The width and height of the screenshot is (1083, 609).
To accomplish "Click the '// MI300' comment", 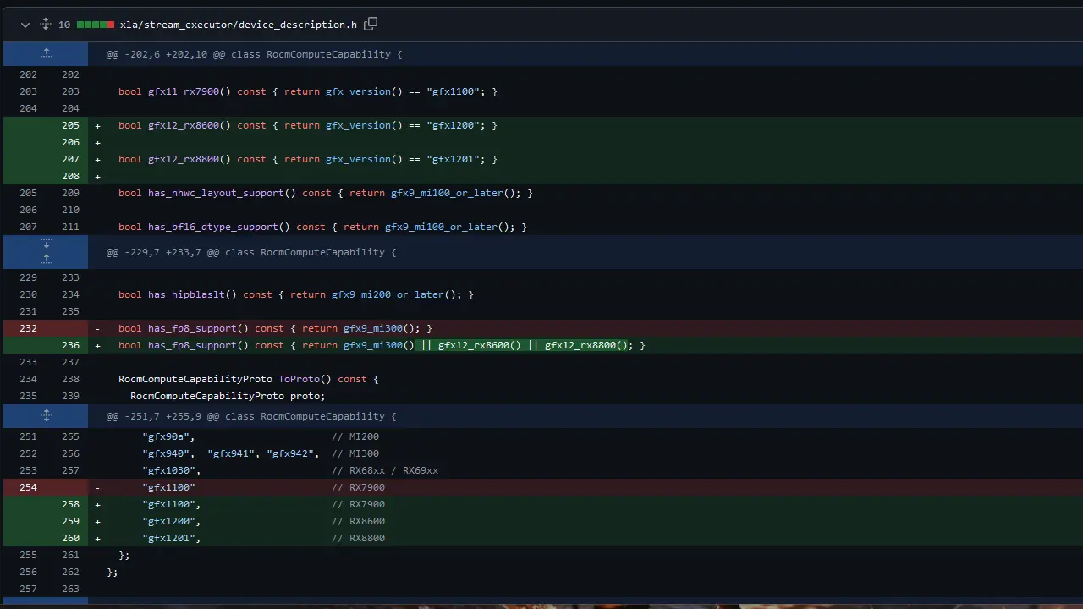I will point(355,453).
